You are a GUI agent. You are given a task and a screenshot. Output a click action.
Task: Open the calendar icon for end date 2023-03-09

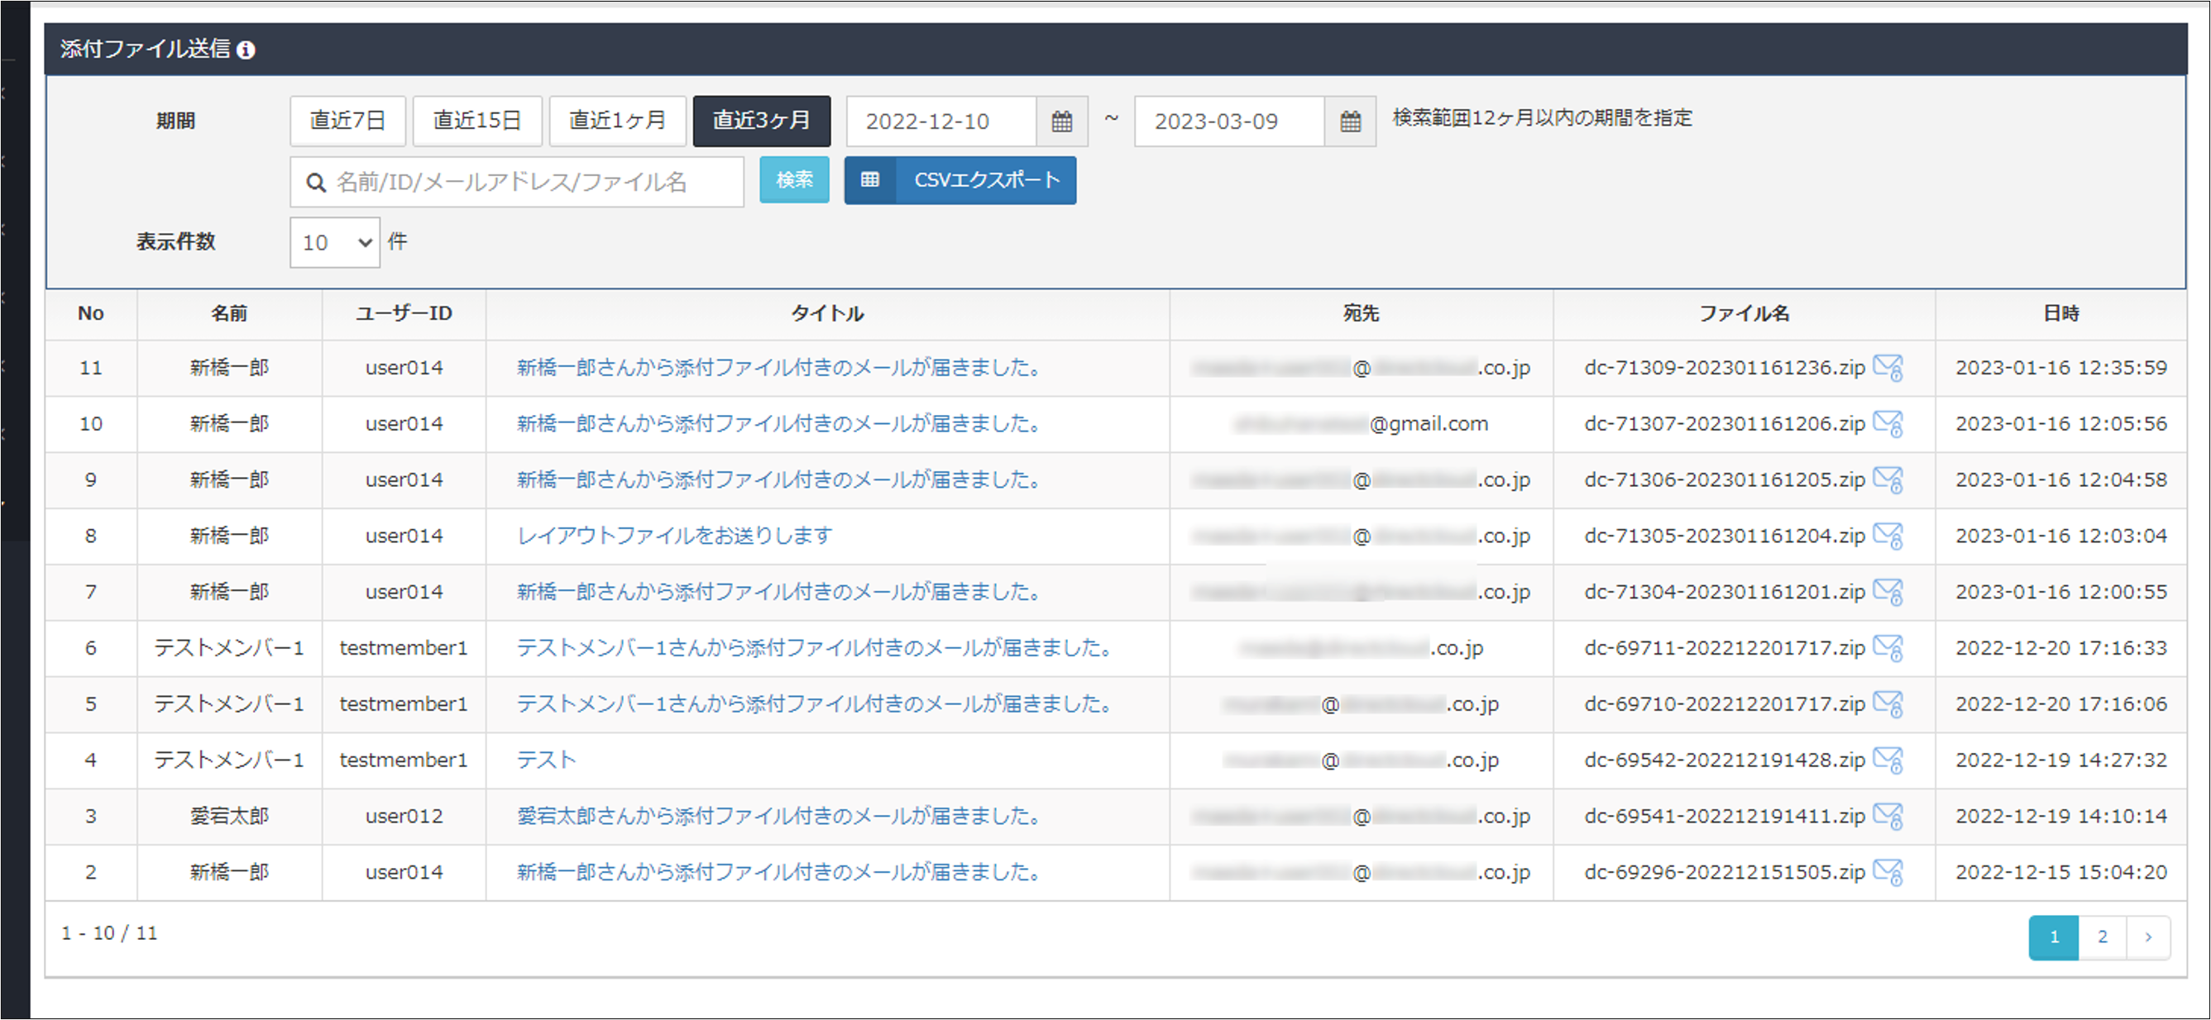coord(1350,121)
